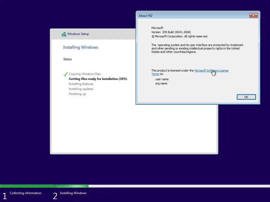Select the 'Installing features' status line

81,84
